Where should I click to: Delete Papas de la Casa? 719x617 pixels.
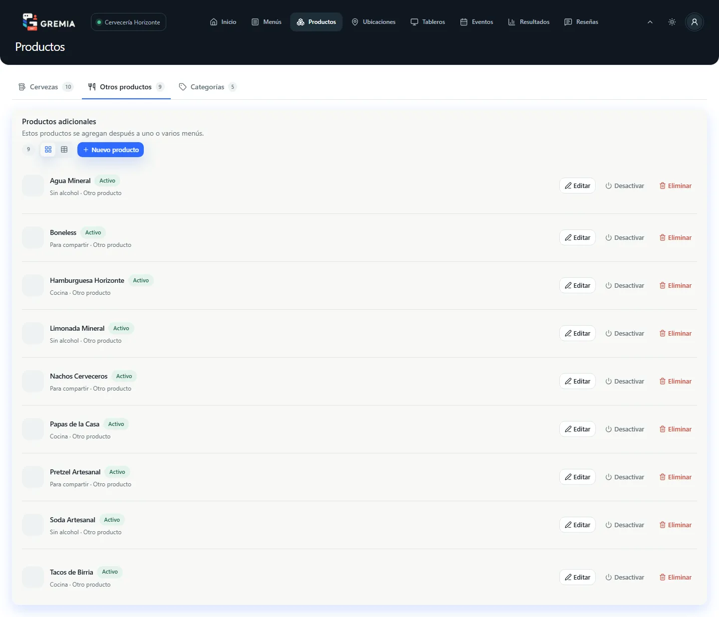click(x=676, y=429)
